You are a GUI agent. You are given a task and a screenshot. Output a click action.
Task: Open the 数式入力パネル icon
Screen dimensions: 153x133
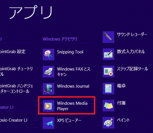(108, 54)
